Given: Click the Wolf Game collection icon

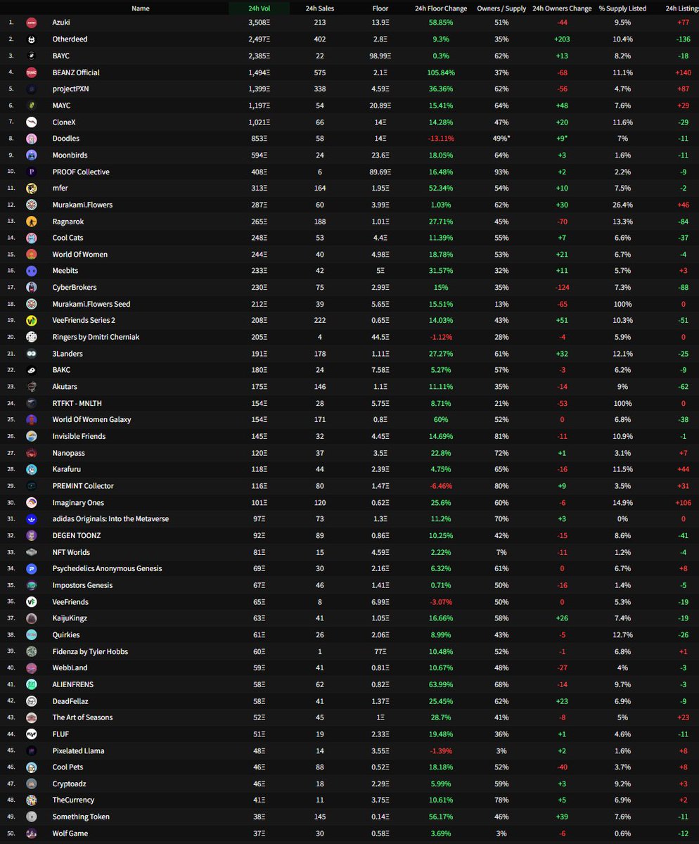Looking at the screenshot, I should [x=32, y=833].
